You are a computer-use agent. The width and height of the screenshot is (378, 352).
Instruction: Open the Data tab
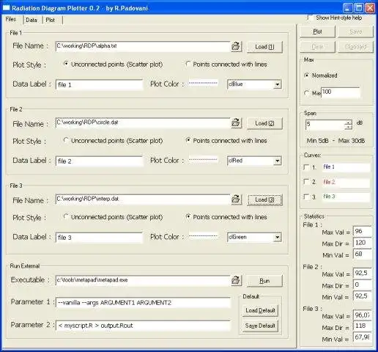[31, 20]
